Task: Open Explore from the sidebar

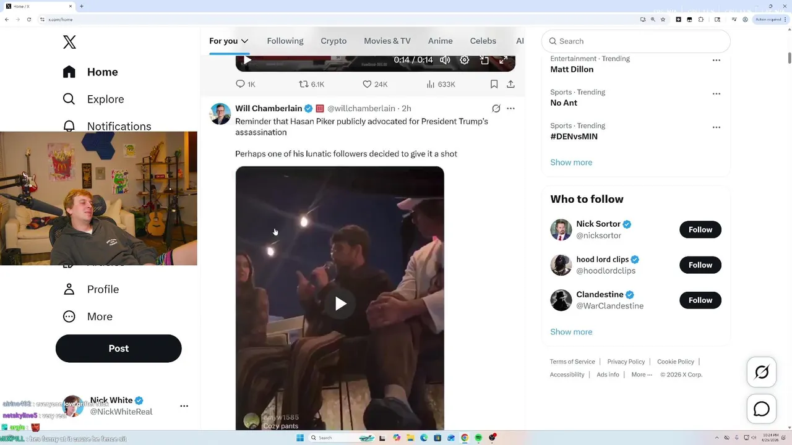Action: pos(93,99)
